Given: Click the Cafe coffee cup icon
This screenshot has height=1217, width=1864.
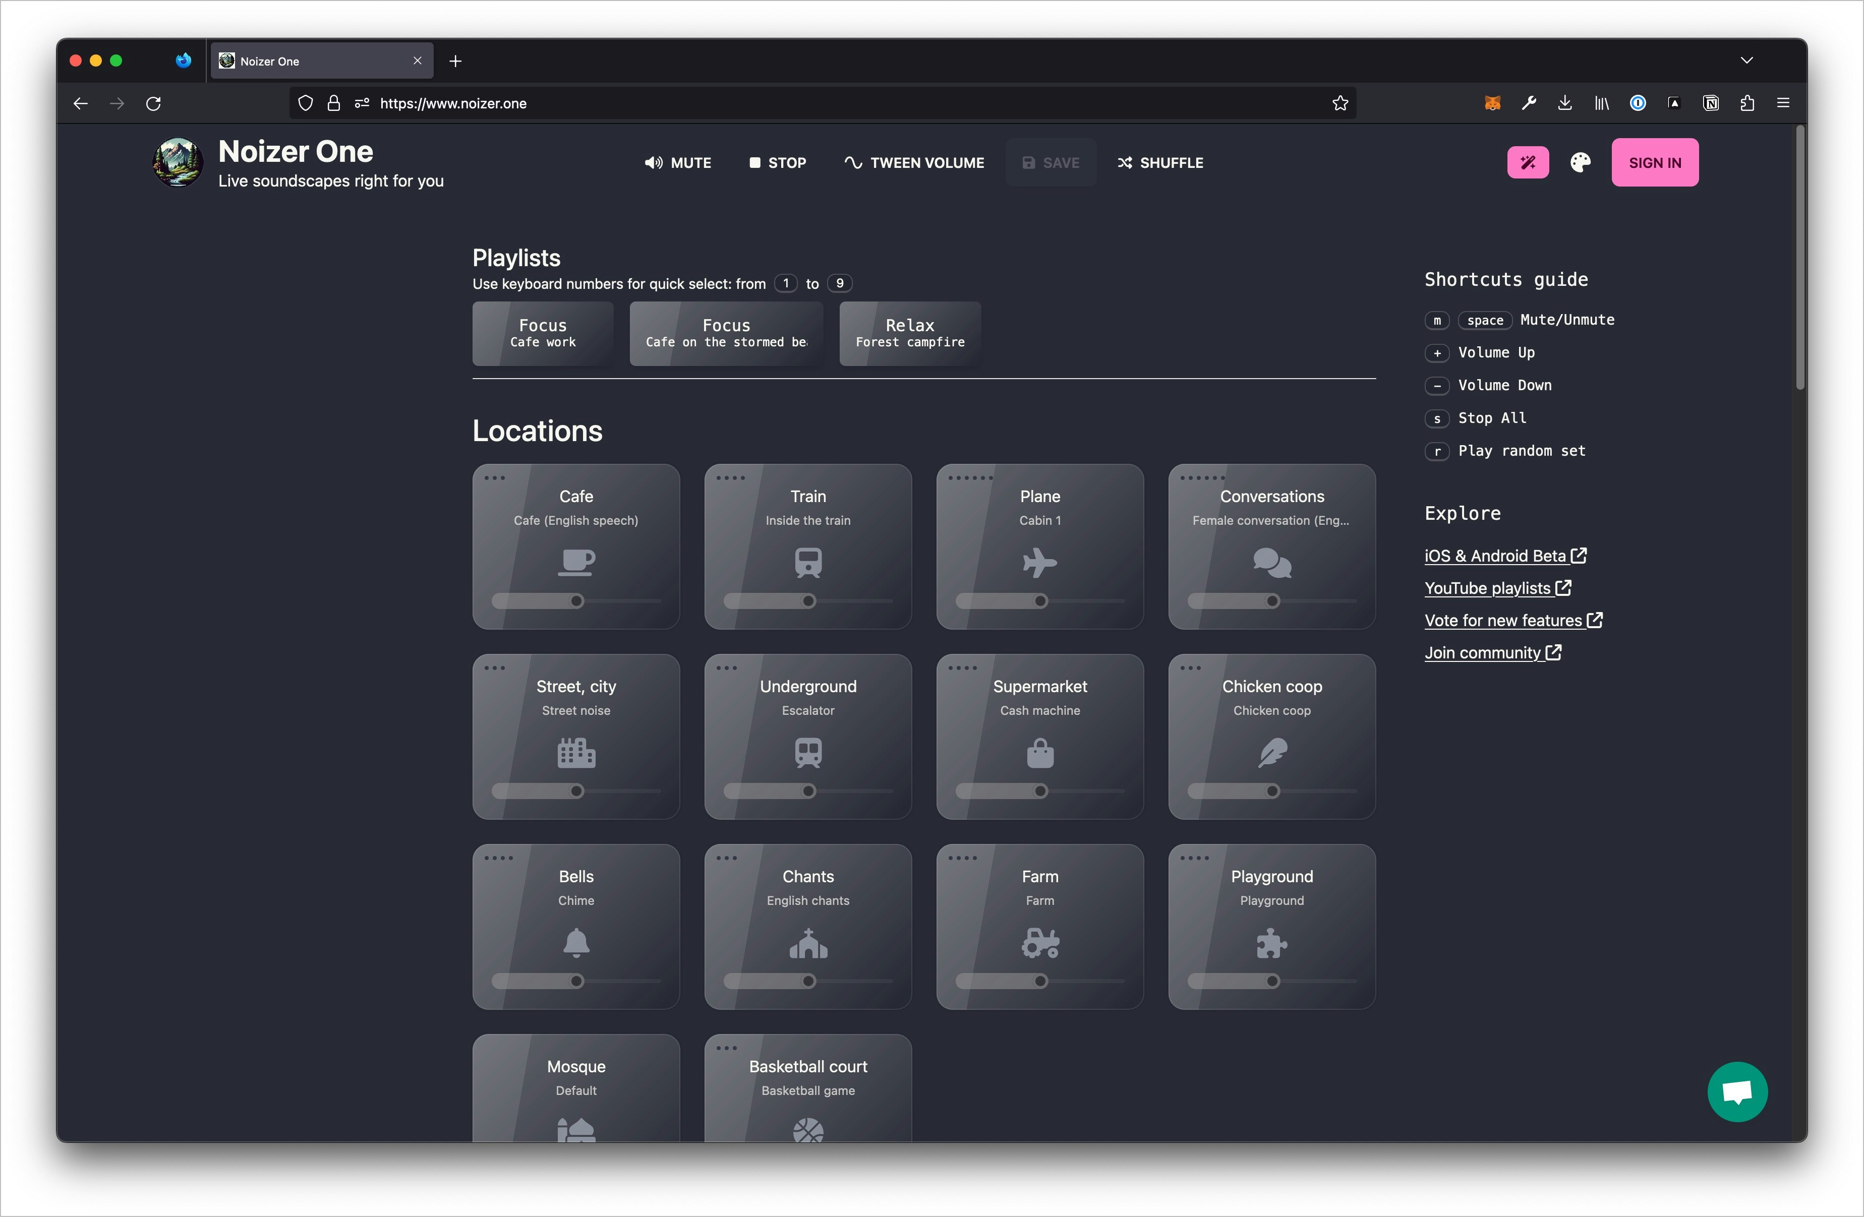Looking at the screenshot, I should coord(576,562).
